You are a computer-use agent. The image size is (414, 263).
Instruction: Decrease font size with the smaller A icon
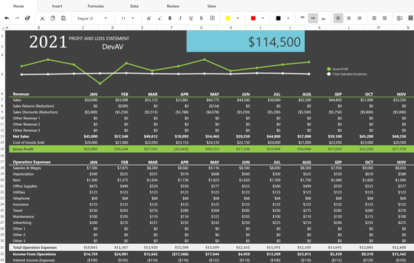pos(160,18)
